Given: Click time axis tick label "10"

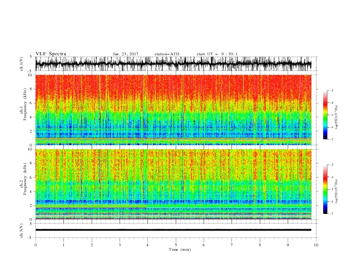Looking at the screenshot, I should click(x=316, y=245).
